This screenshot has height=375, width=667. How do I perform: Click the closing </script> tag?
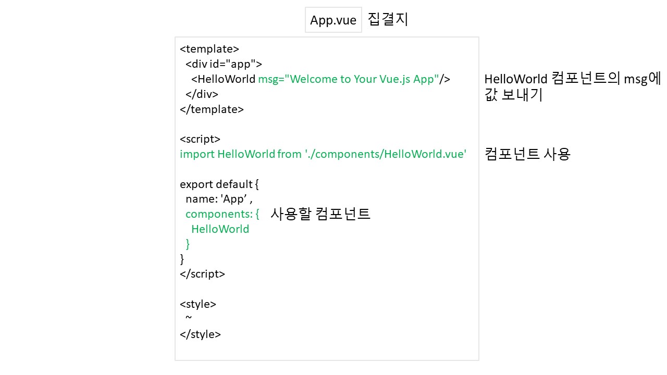[x=202, y=274]
